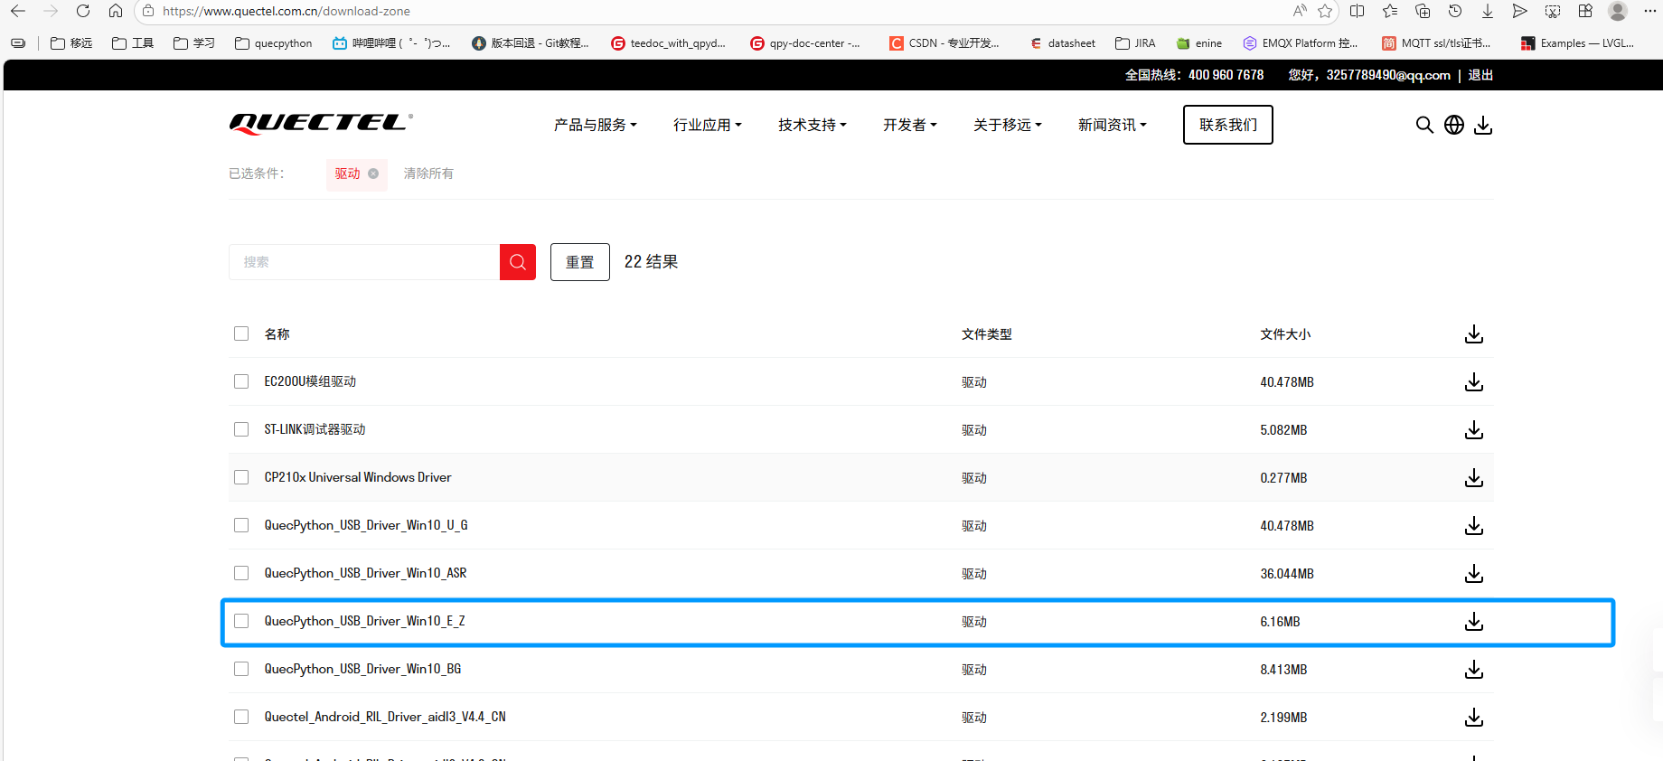Click the red search magnifier button
Image resolution: width=1663 pixels, height=761 pixels.
(518, 262)
